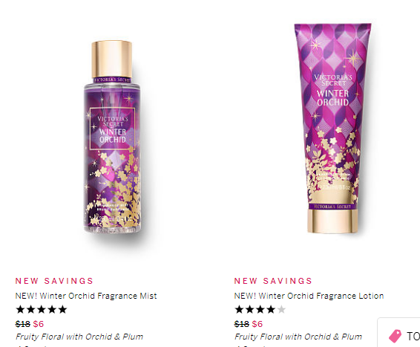Click the pink price tag icon

[395, 336]
